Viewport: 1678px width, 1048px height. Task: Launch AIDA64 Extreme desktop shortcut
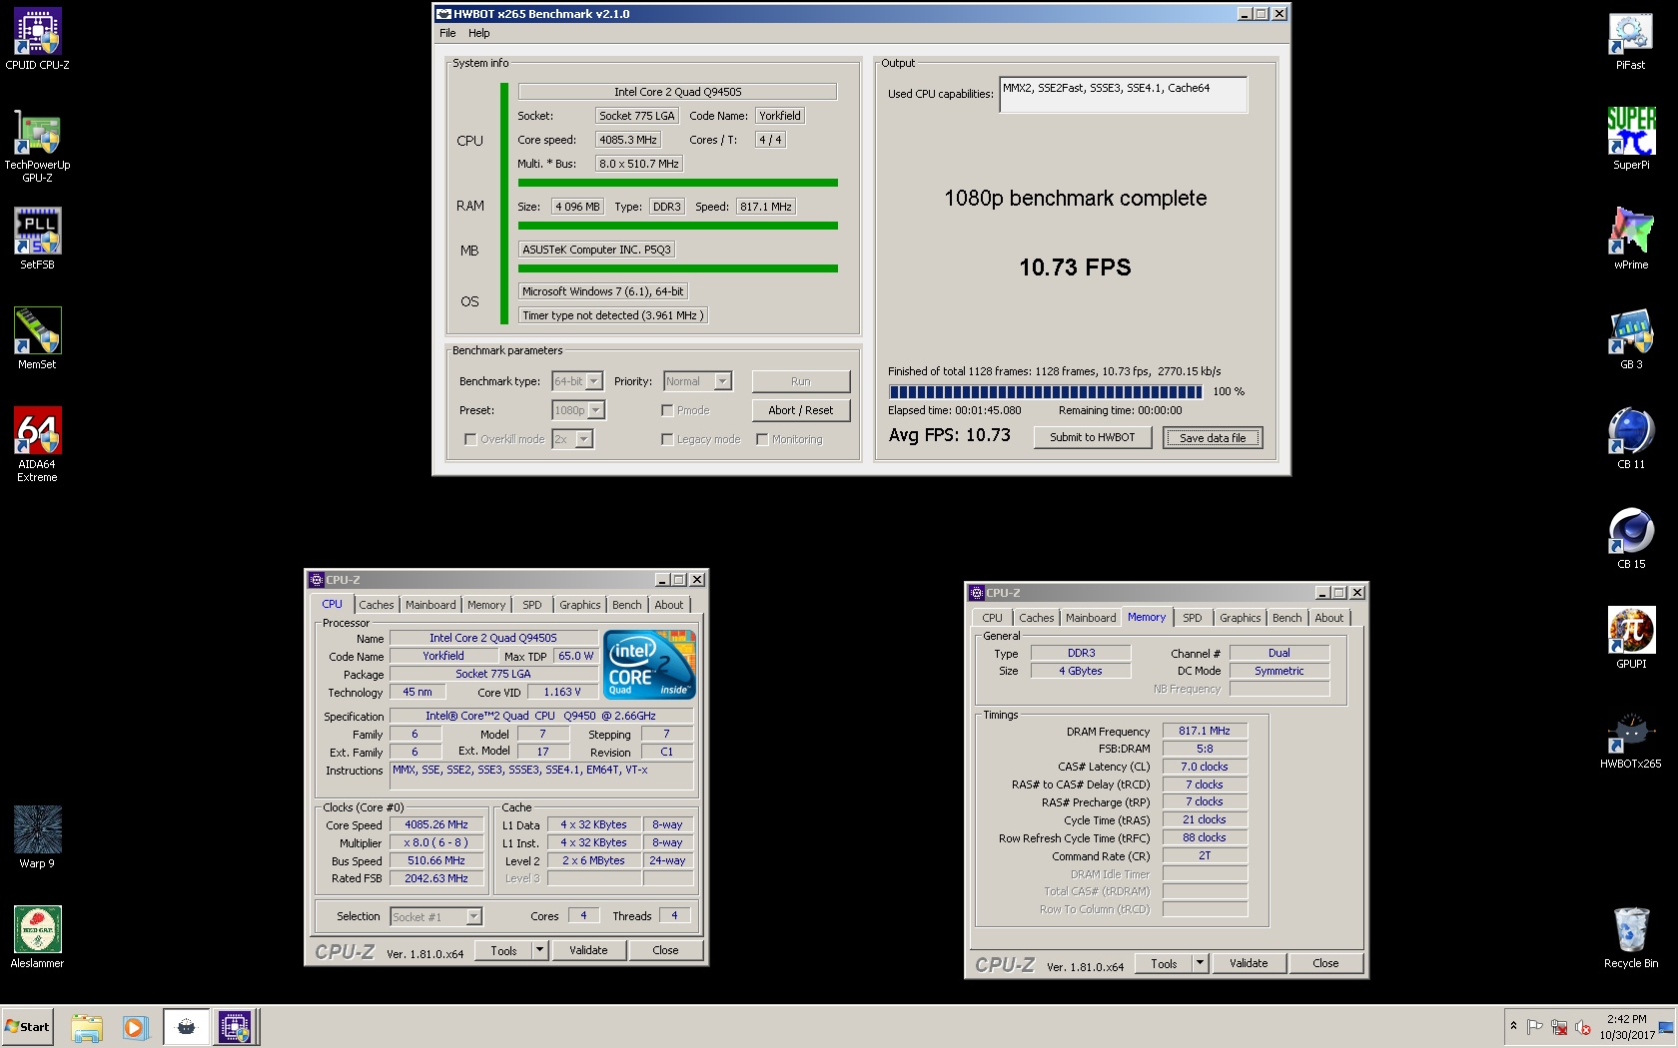(x=37, y=445)
